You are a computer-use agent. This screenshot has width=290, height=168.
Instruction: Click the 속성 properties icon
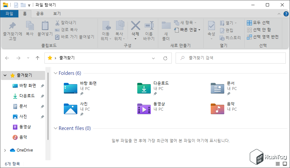pos(211,25)
